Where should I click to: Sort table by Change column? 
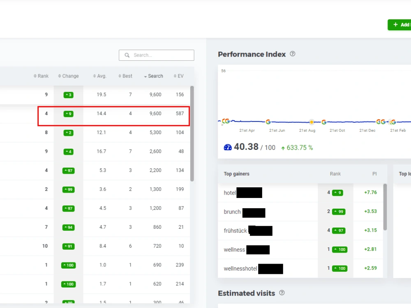click(68, 76)
